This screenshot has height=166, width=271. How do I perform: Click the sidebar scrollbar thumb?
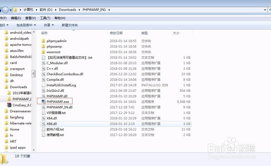pyautogui.click(x=34, y=74)
